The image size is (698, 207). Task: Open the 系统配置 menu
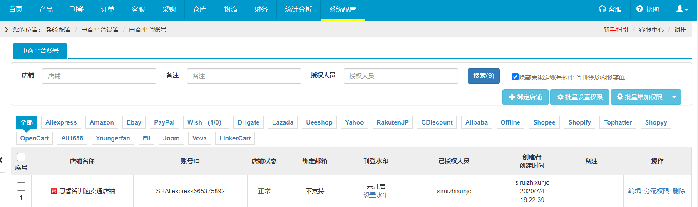(343, 10)
